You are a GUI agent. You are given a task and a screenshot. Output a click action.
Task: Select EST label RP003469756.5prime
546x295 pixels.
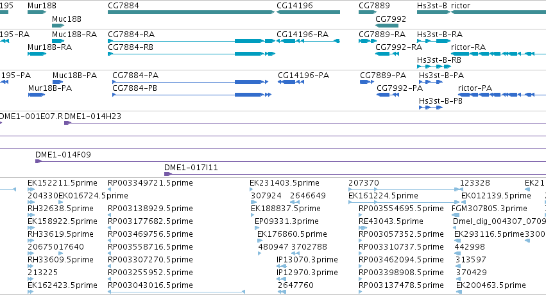pos(150,235)
